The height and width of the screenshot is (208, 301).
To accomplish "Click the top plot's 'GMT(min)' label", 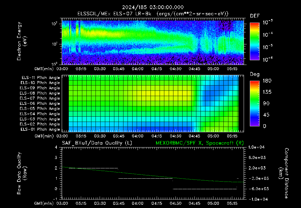I will 44,69.
